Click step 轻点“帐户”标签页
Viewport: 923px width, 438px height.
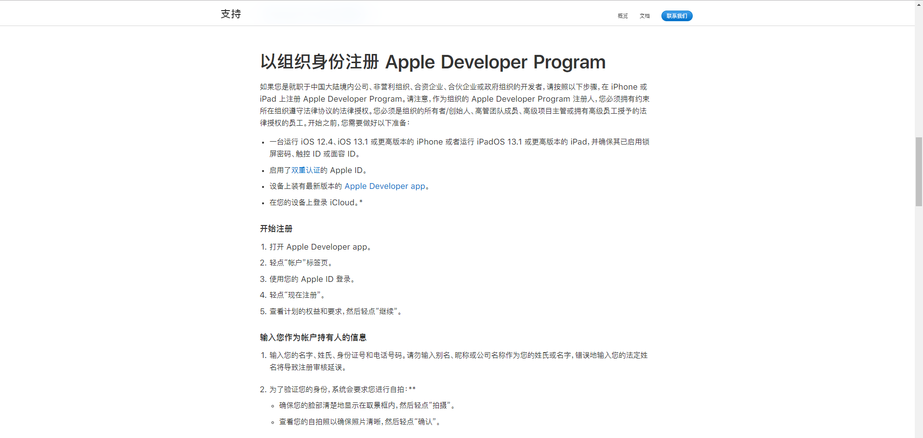click(301, 263)
